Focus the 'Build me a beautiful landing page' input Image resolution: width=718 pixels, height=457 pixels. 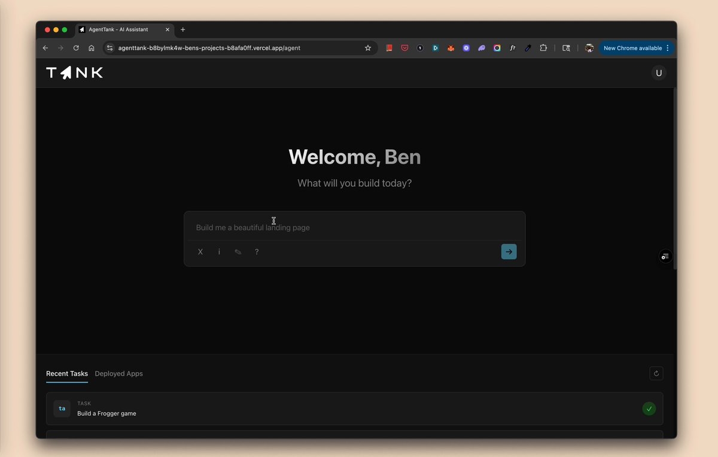(354, 228)
